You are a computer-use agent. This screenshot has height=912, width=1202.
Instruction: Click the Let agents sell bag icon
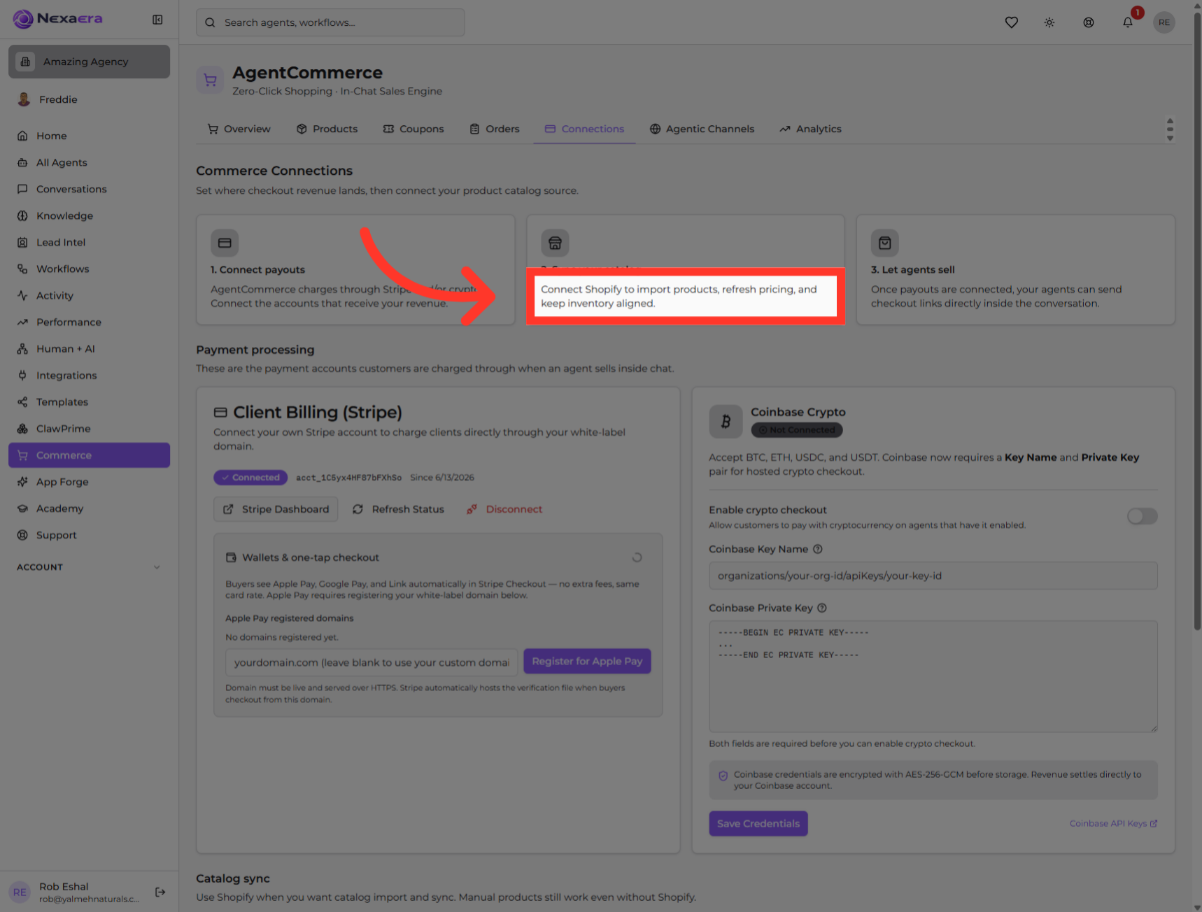[x=885, y=243]
